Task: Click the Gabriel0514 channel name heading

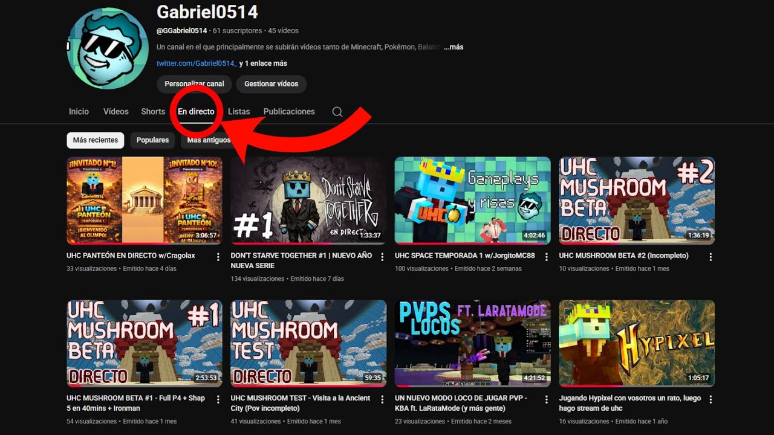Action: pos(207,11)
